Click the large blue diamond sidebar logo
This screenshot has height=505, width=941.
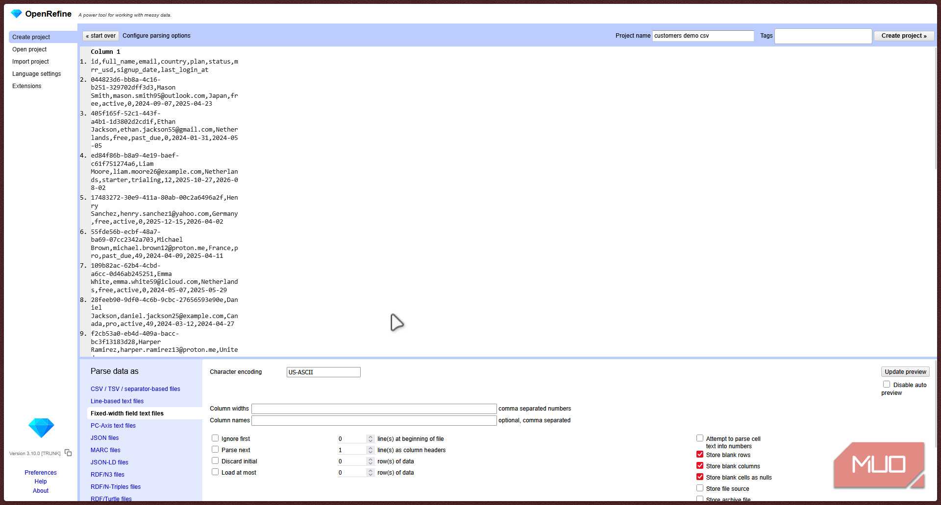pyautogui.click(x=41, y=428)
